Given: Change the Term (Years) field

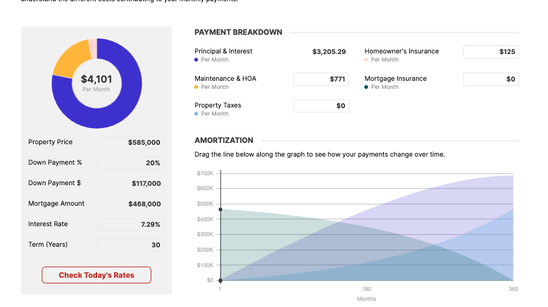Looking at the screenshot, I should (x=131, y=245).
